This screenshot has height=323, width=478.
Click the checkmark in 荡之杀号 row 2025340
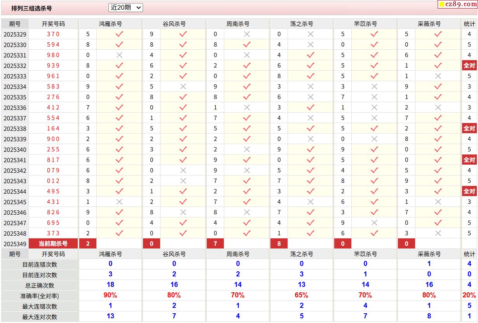click(311, 149)
